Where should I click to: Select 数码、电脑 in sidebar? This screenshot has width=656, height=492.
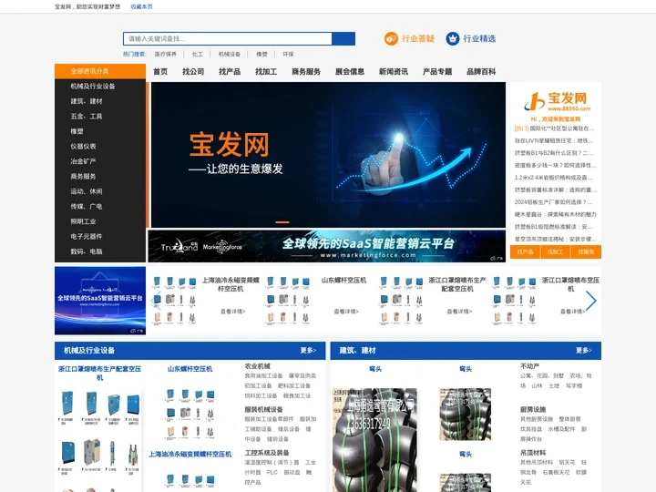click(87, 251)
